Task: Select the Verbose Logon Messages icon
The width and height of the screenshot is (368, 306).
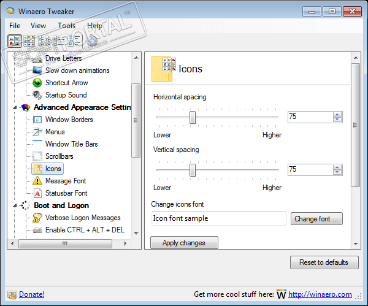Action: pos(37,218)
